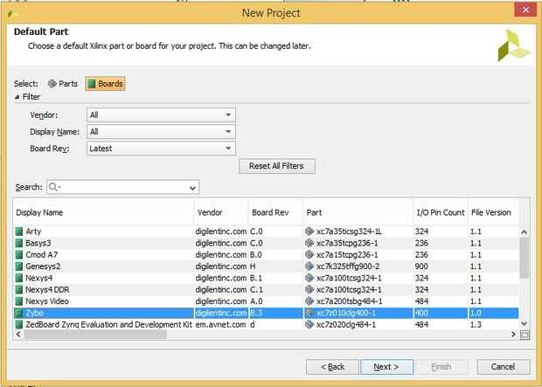Click Reset All Filters button
Viewport: 542px width, 387px height.
click(x=276, y=166)
